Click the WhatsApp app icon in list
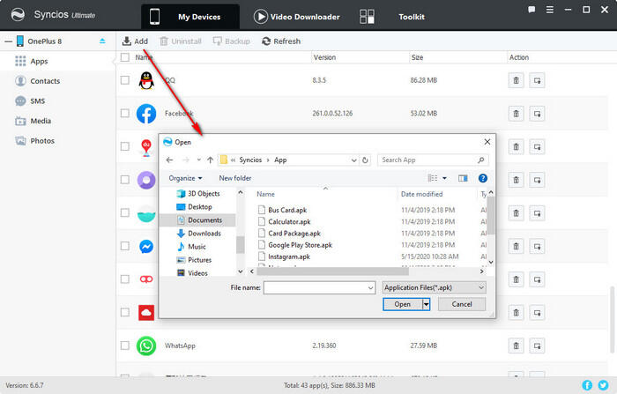The width and height of the screenshot is (617, 394). point(146,346)
